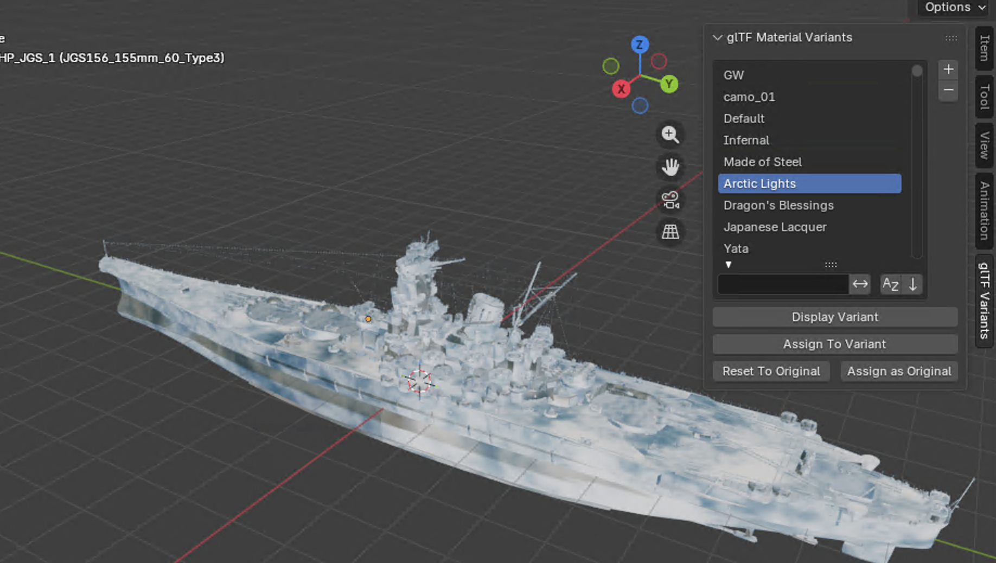Open the Options dropdown
The image size is (996, 563).
tap(951, 7)
